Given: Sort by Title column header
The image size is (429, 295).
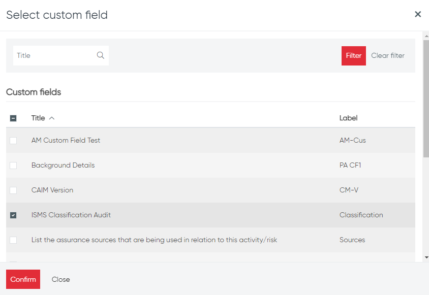Looking at the screenshot, I should (38, 118).
